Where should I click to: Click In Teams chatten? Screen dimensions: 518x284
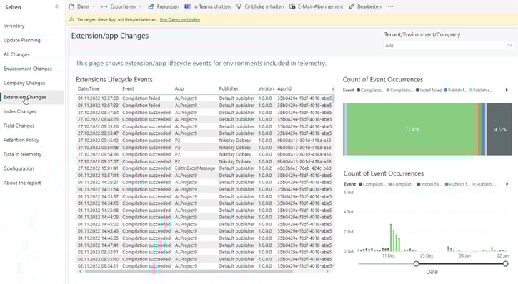(x=207, y=6)
